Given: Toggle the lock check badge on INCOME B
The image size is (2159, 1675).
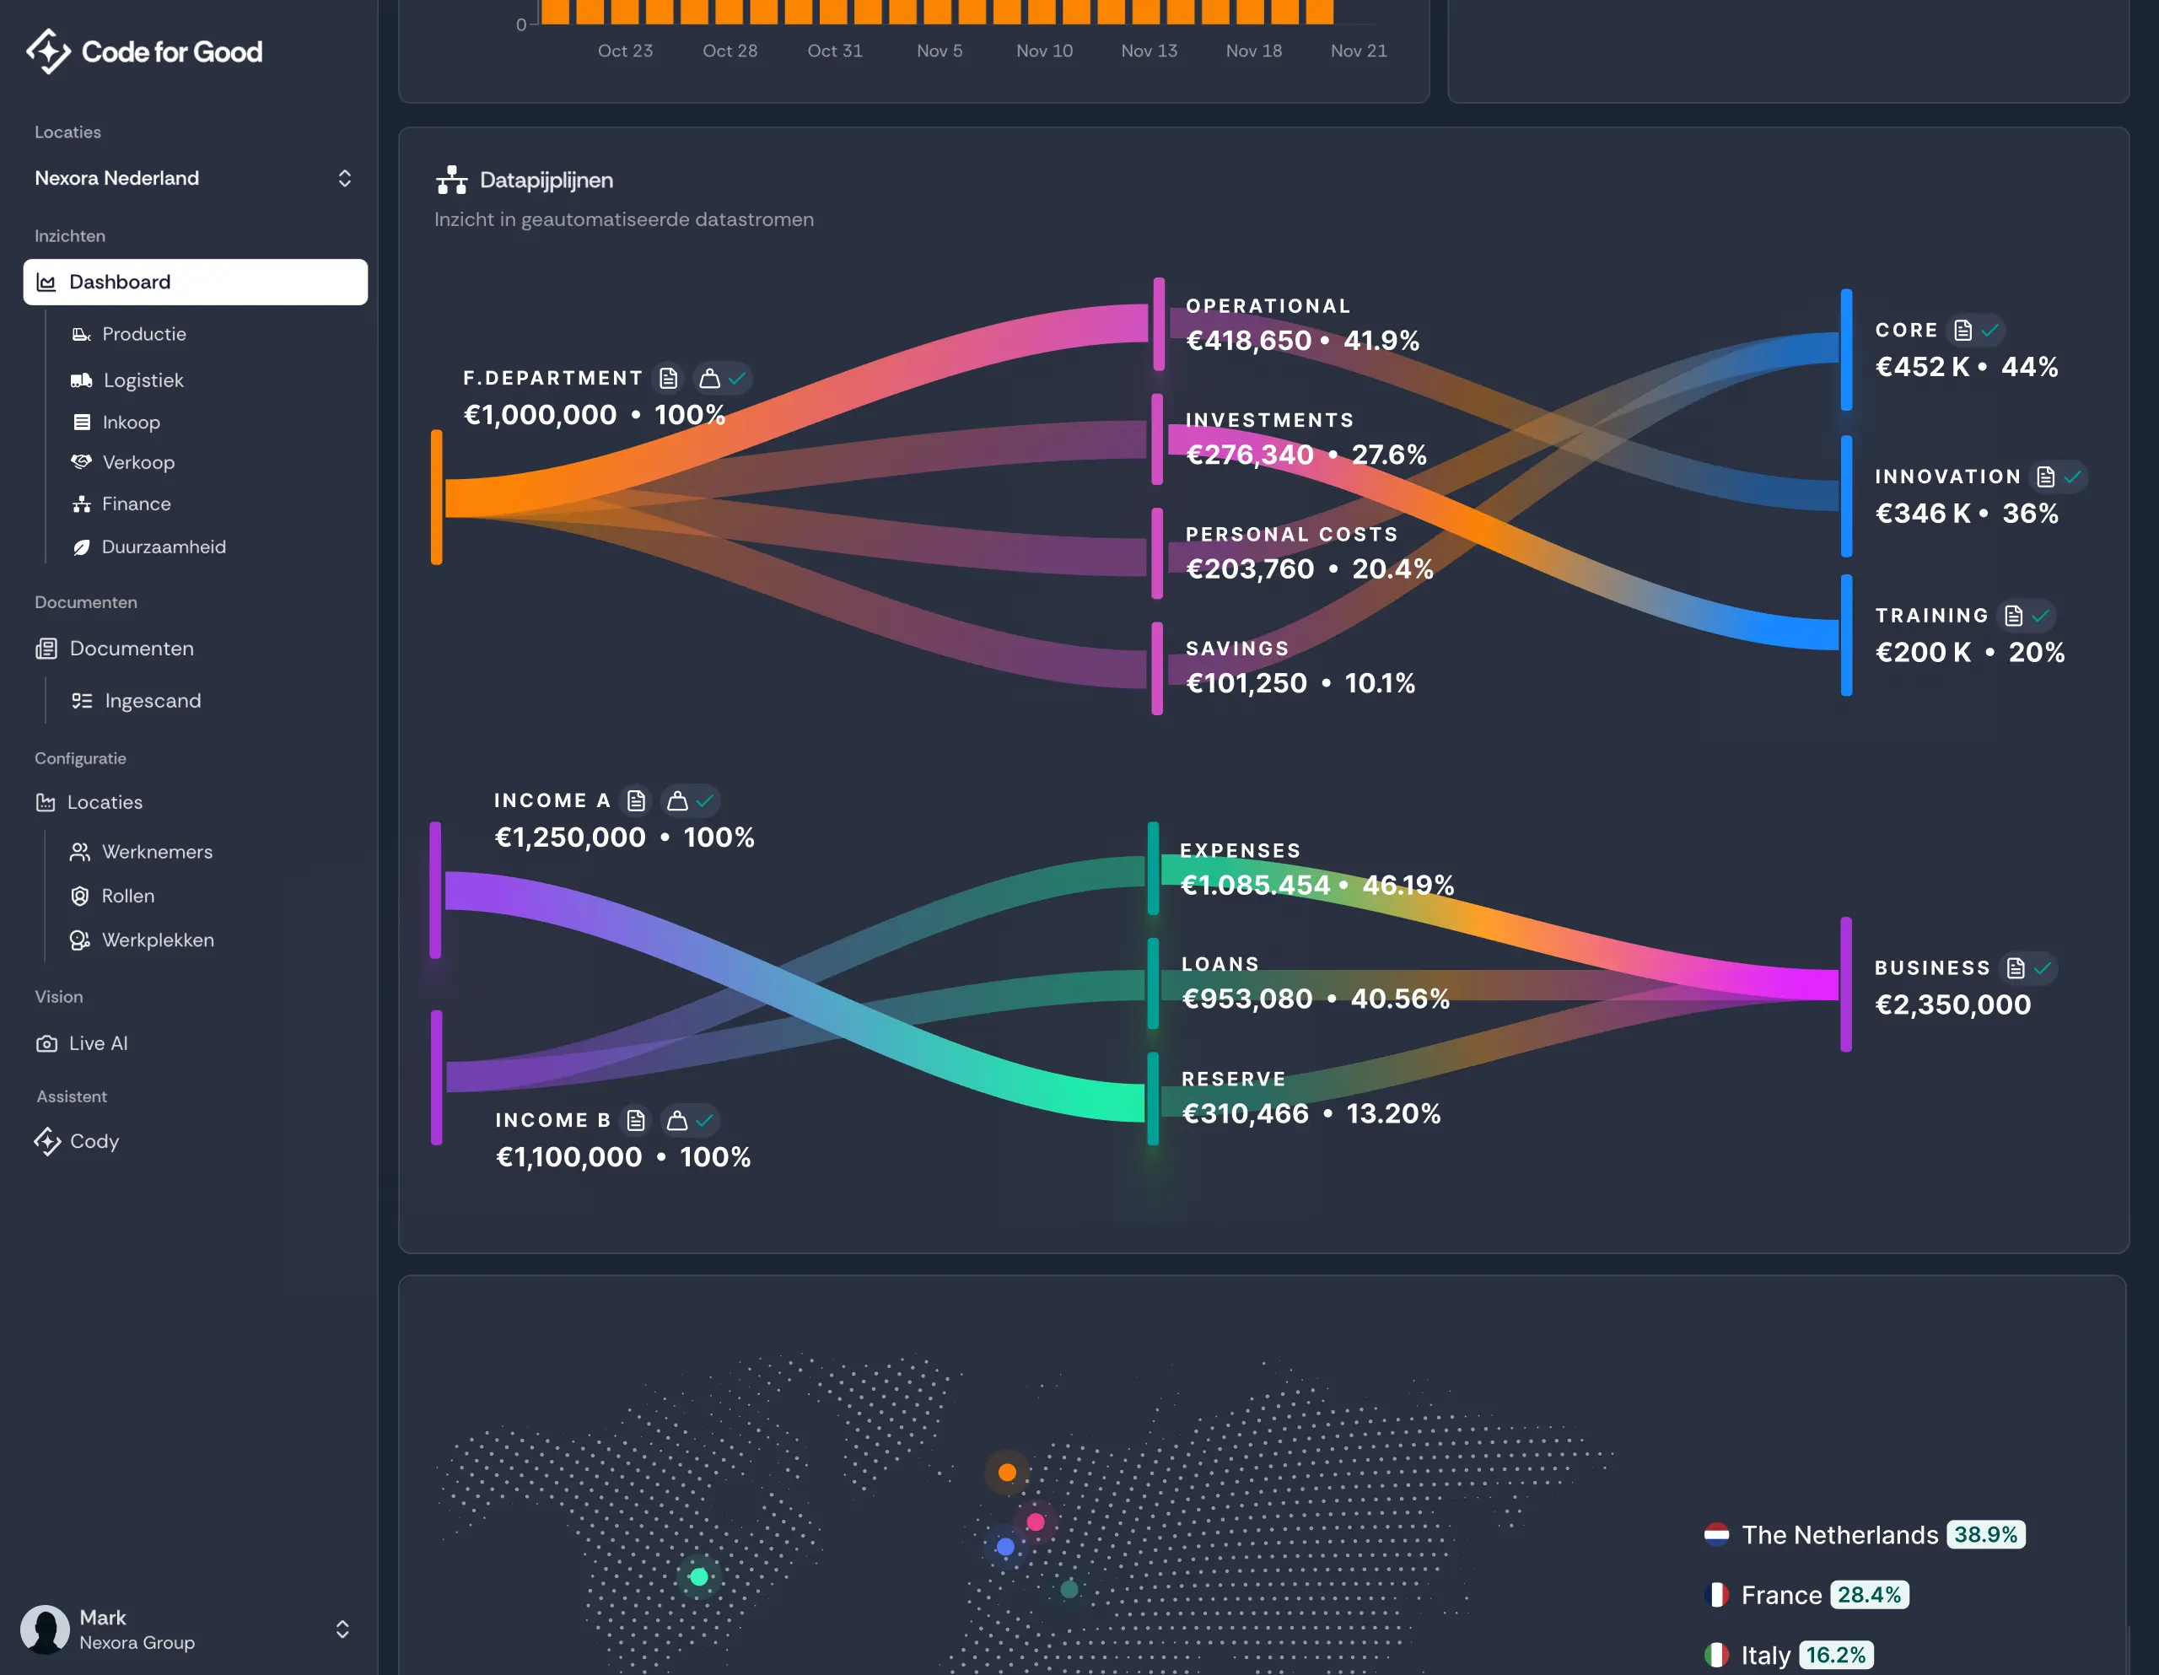Looking at the screenshot, I should point(690,1119).
